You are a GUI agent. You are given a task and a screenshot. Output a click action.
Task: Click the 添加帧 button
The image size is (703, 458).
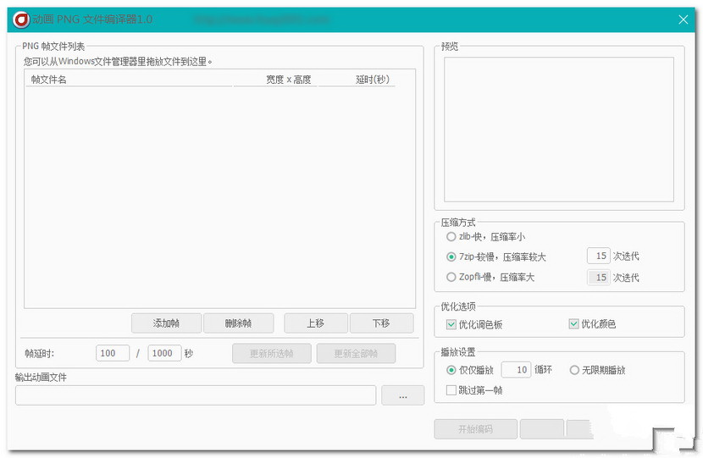click(166, 323)
